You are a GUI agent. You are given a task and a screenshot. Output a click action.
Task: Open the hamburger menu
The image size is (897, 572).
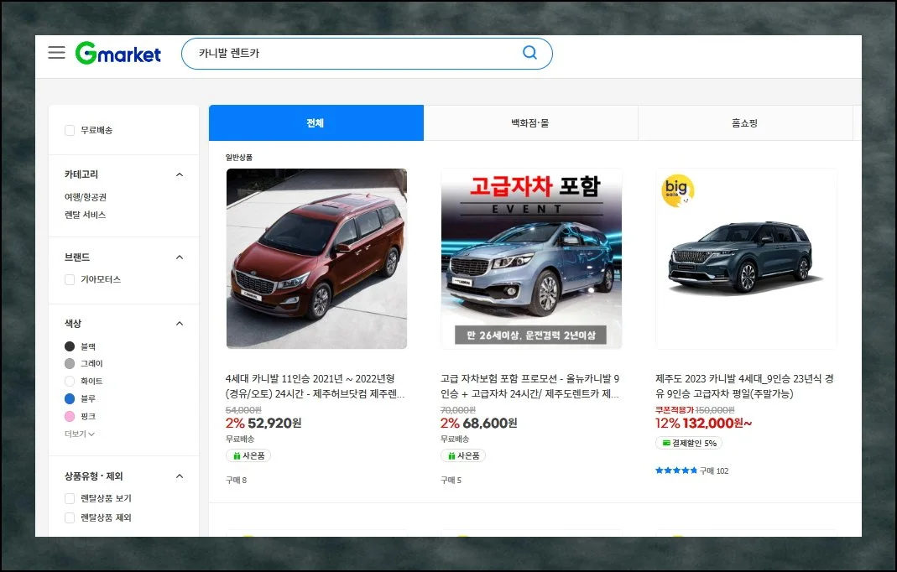tap(56, 53)
